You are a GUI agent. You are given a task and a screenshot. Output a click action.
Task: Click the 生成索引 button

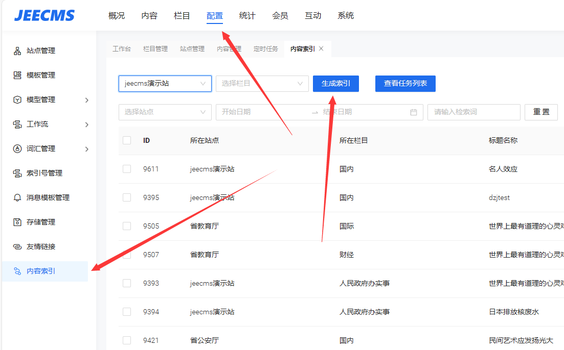pyautogui.click(x=335, y=84)
